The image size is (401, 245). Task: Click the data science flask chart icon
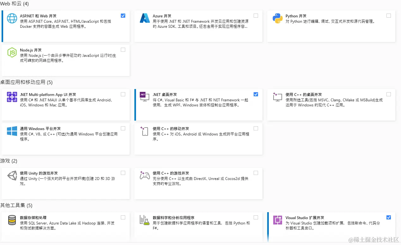coord(145,220)
